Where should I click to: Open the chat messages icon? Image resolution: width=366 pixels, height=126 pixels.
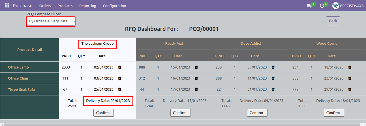[309, 6]
